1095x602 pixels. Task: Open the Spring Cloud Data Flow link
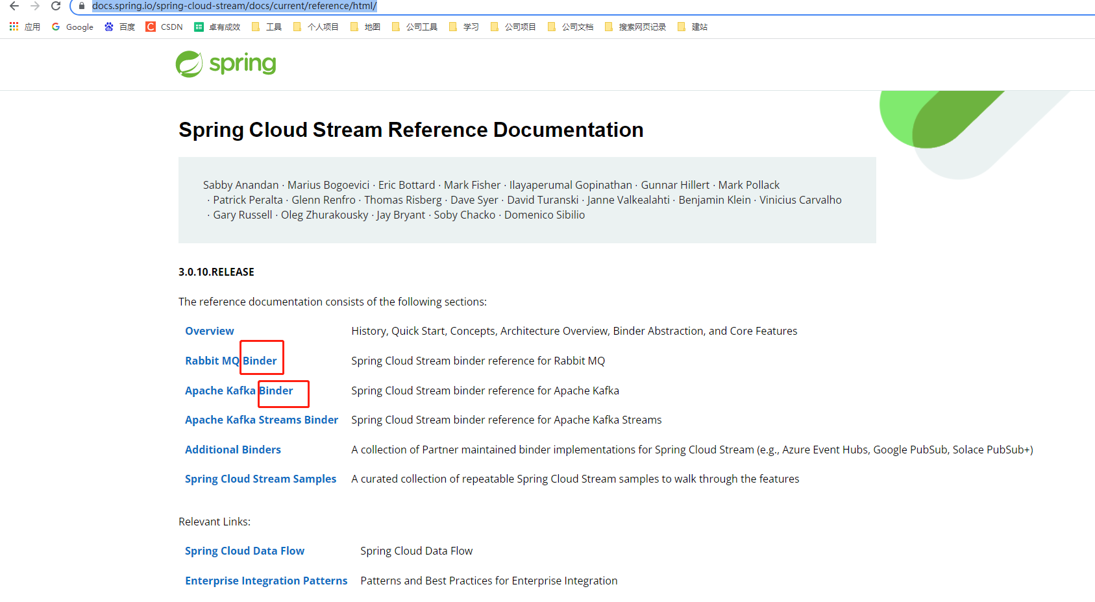[245, 551]
